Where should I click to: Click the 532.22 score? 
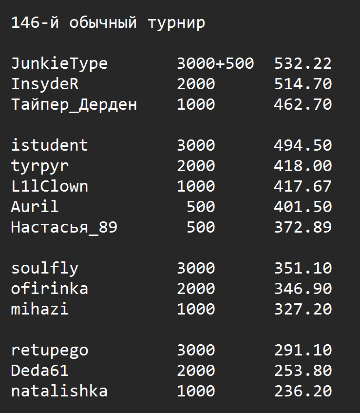(303, 64)
